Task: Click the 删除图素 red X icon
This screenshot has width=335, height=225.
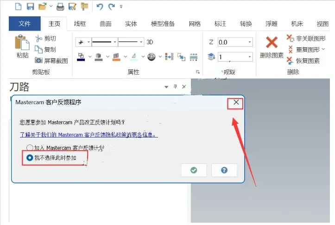Action: [x=272, y=42]
